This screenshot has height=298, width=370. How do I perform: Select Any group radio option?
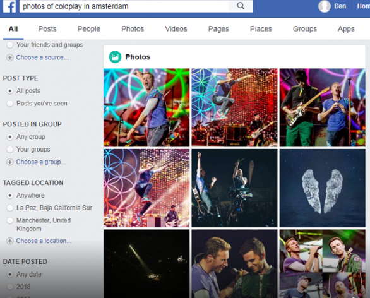coord(9,137)
